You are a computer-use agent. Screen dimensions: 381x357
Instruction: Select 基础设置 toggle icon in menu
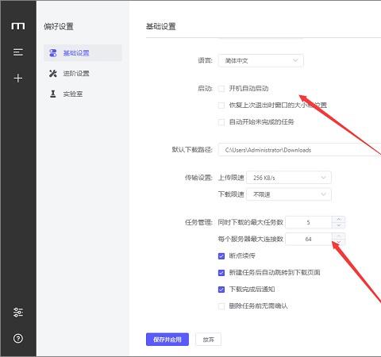tap(53, 53)
